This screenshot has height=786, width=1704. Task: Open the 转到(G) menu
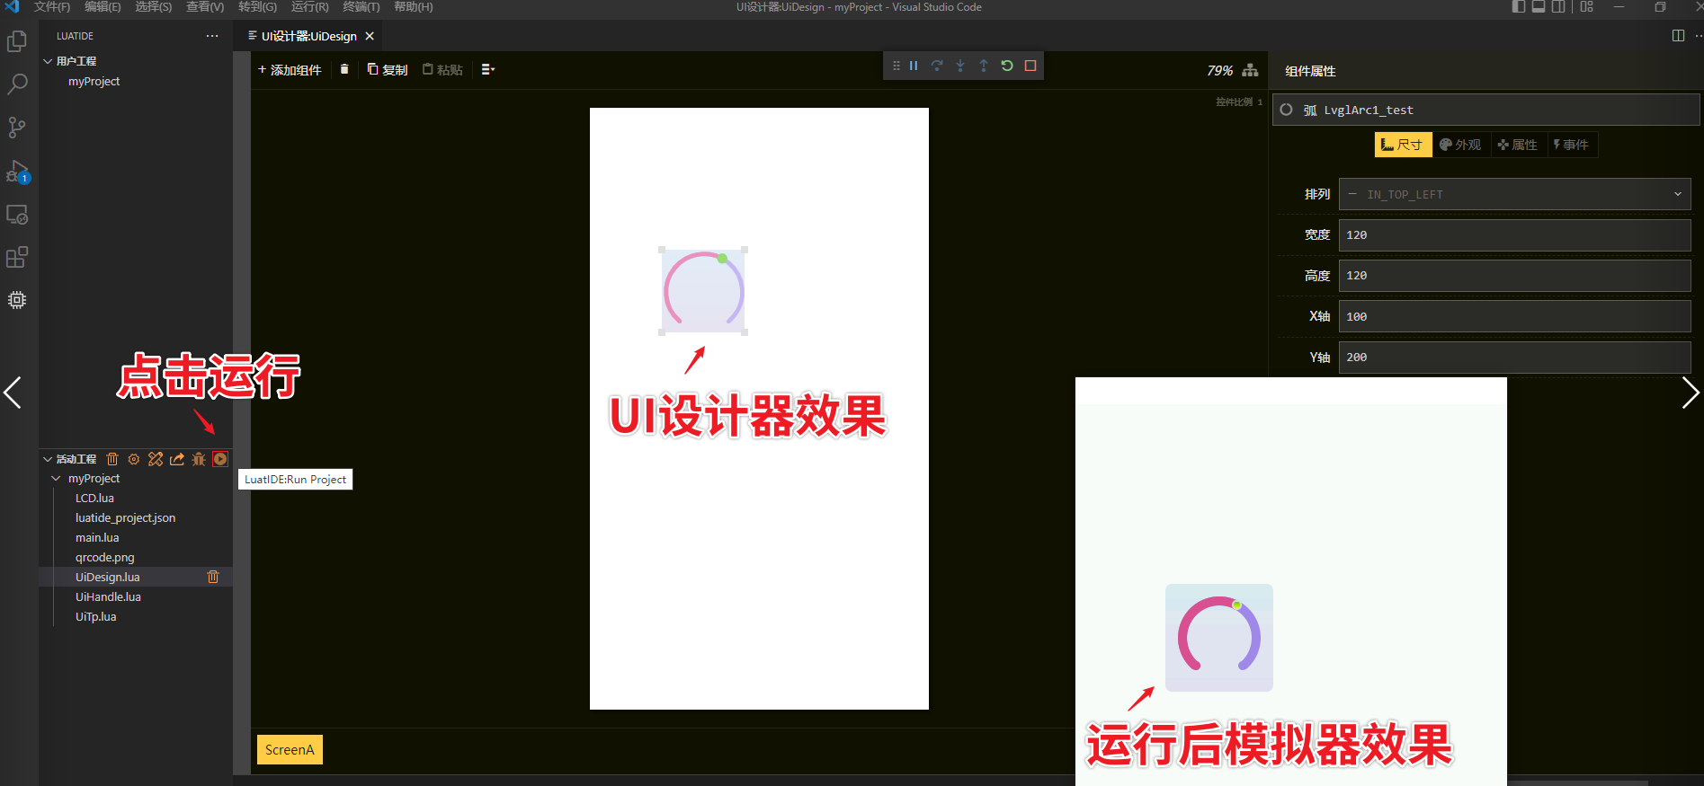point(257,7)
